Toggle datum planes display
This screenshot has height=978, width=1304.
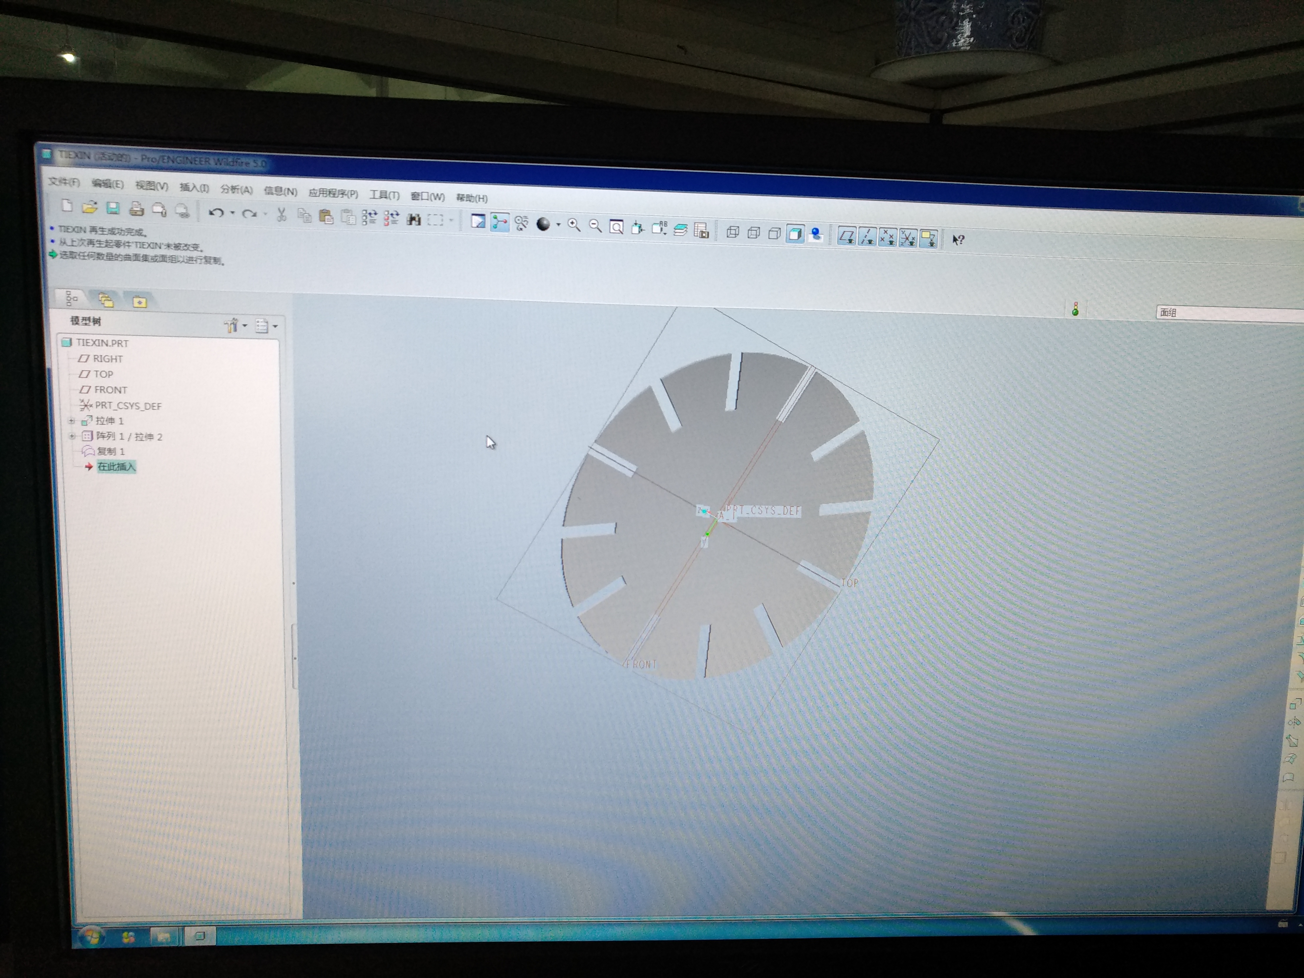(847, 236)
